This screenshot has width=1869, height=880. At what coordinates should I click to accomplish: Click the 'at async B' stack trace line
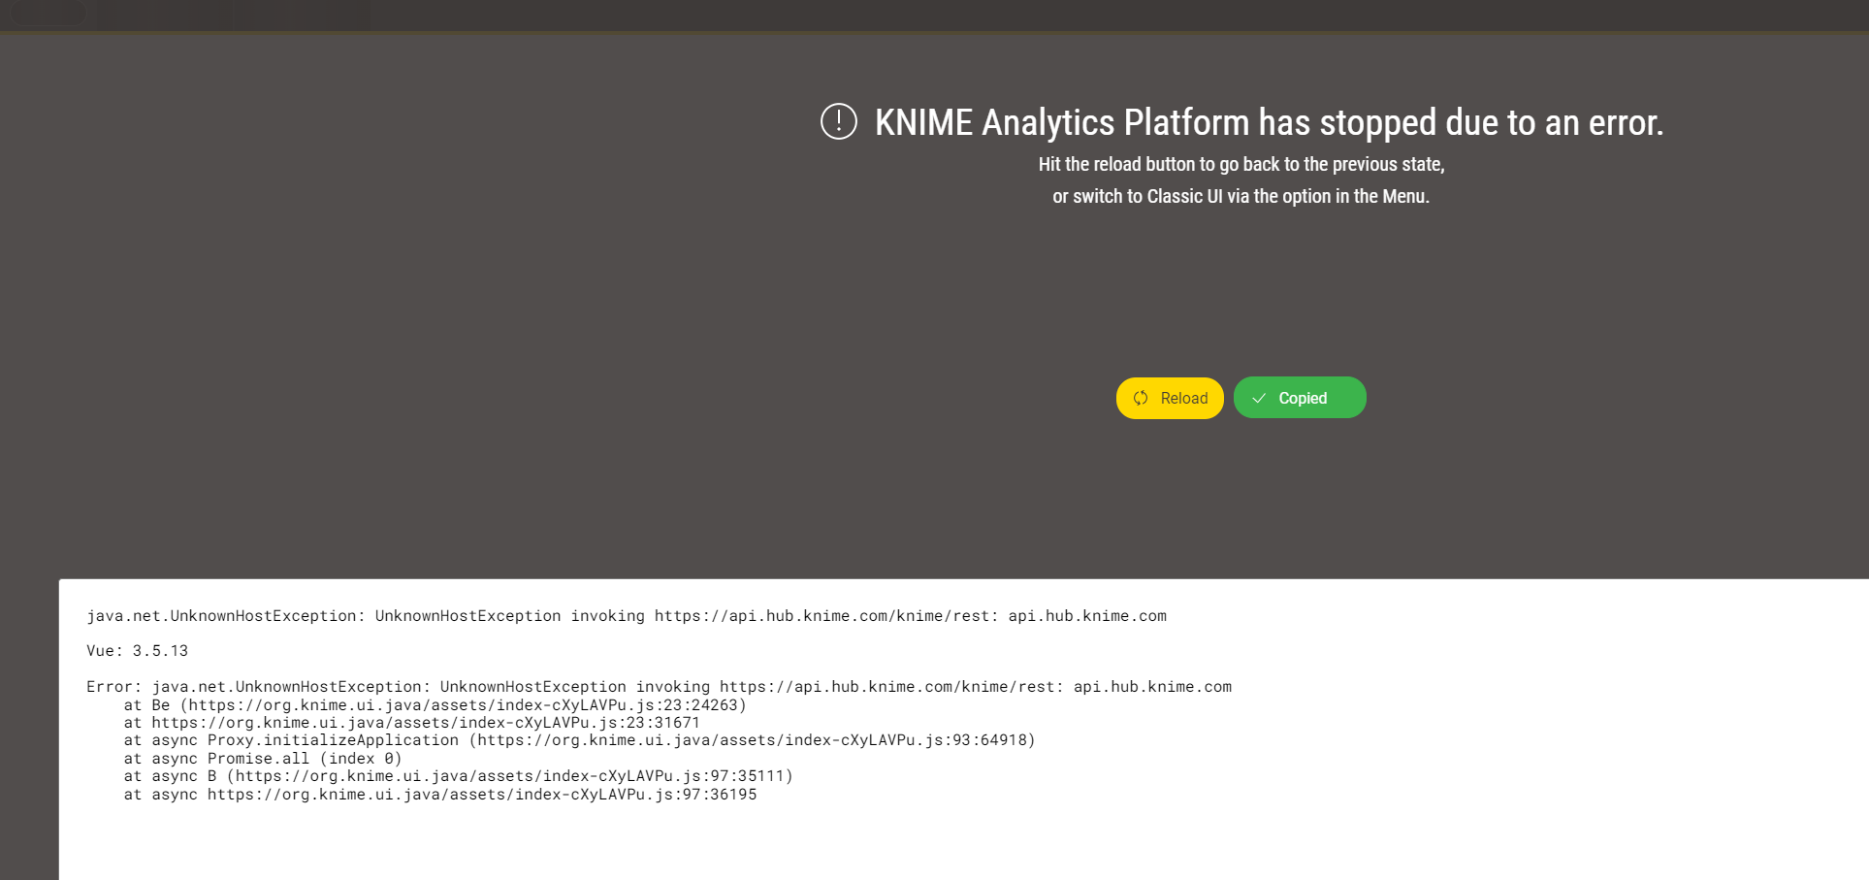pyautogui.click(x=459, y=776)
